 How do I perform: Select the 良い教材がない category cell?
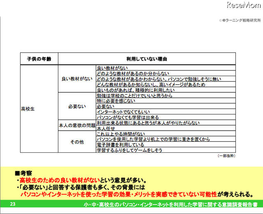click(77, 79)
